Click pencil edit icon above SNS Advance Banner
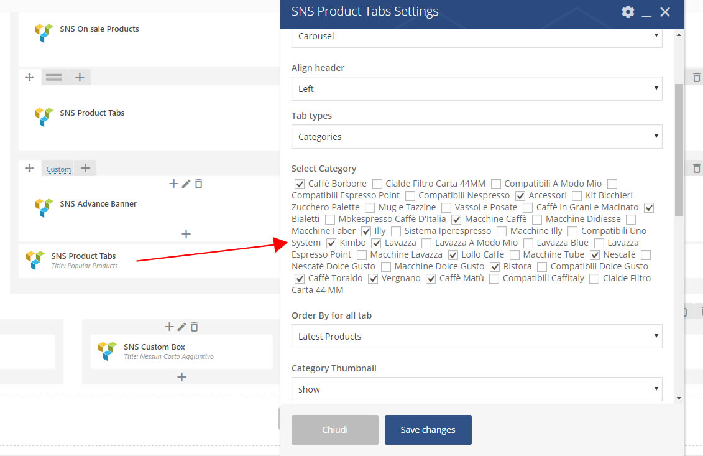The image size is (703, 456). 186,184
